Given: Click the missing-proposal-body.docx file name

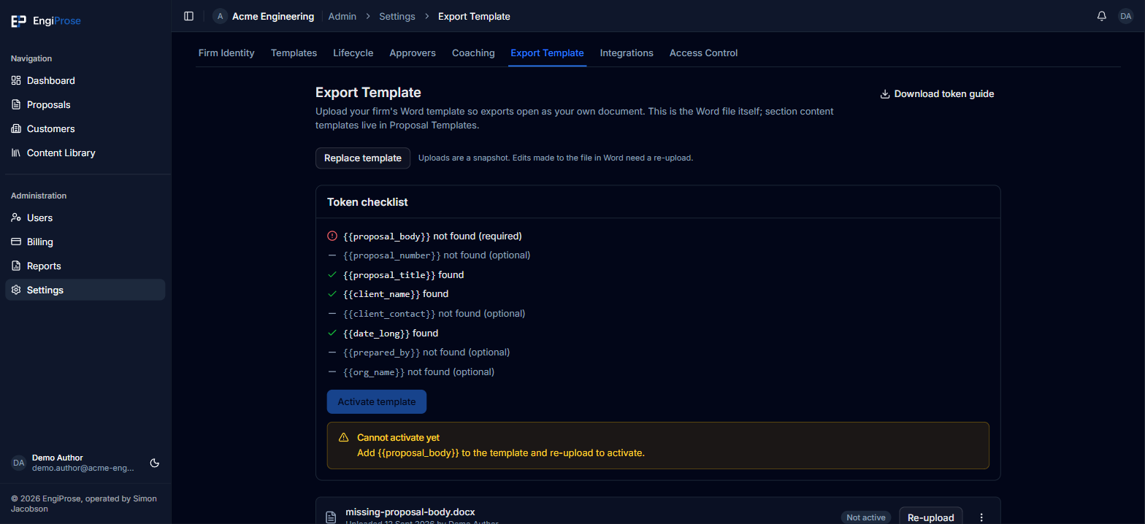Looking at the screenshot, I should coord(410,512).
